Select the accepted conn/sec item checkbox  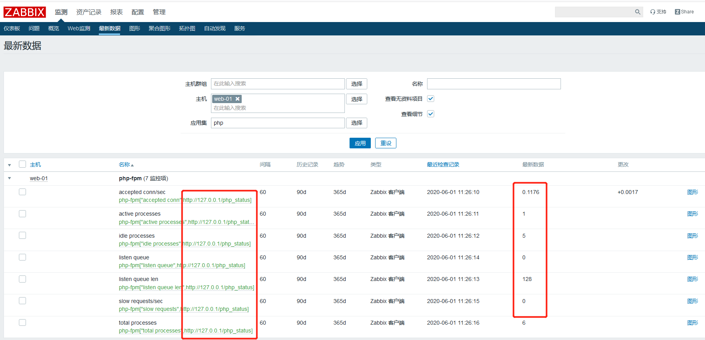pyautogui.click(x=22, y=192)
